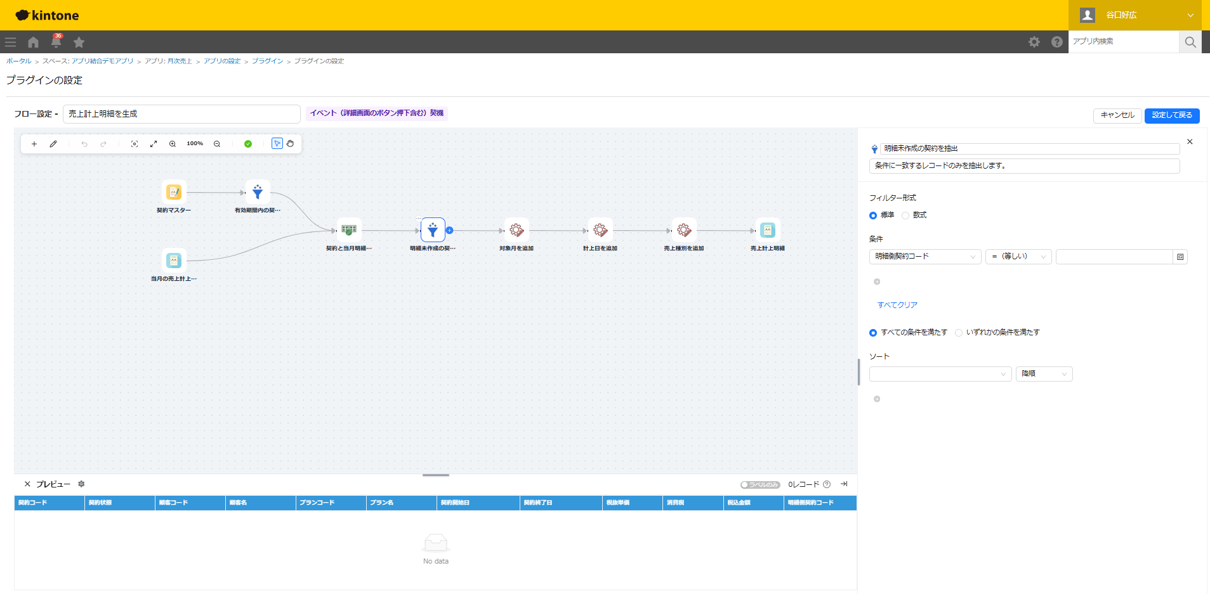Open kintone notifications bell

56,42
